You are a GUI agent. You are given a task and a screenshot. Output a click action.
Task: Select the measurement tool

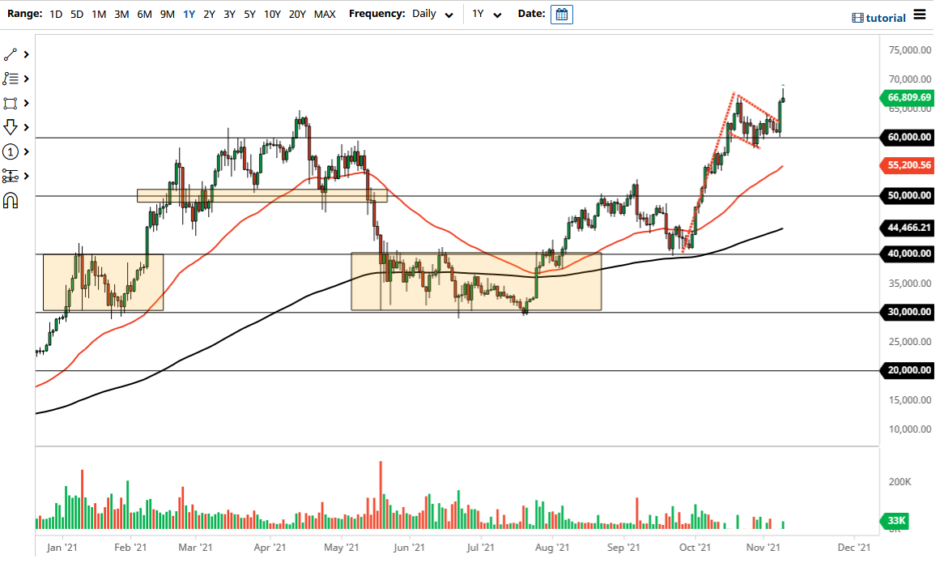point(11,176)
